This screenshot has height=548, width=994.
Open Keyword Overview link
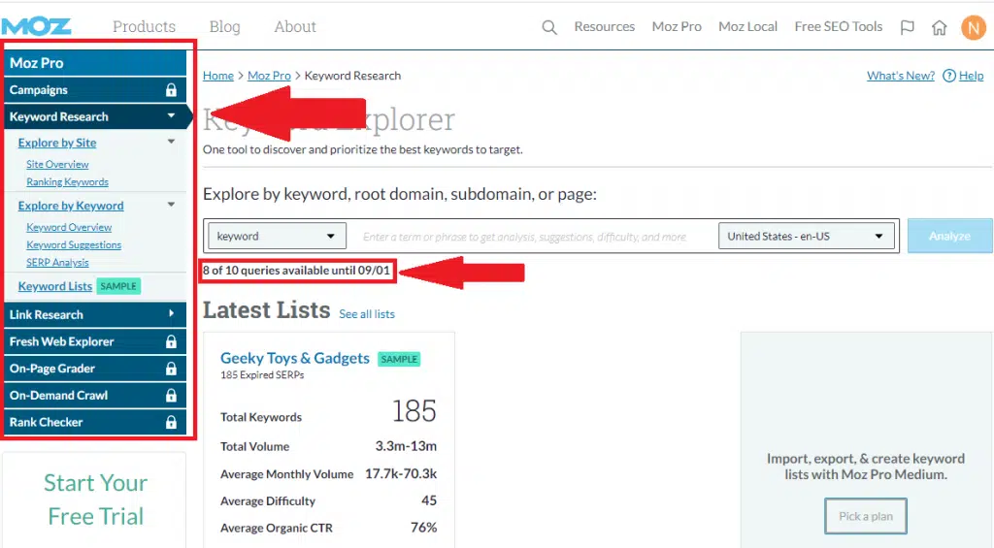[69, 227]
